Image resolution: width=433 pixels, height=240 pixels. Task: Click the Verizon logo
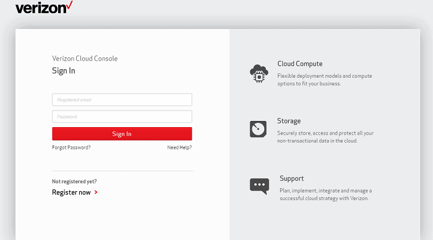pyautogui.click(x=44, y=7)
